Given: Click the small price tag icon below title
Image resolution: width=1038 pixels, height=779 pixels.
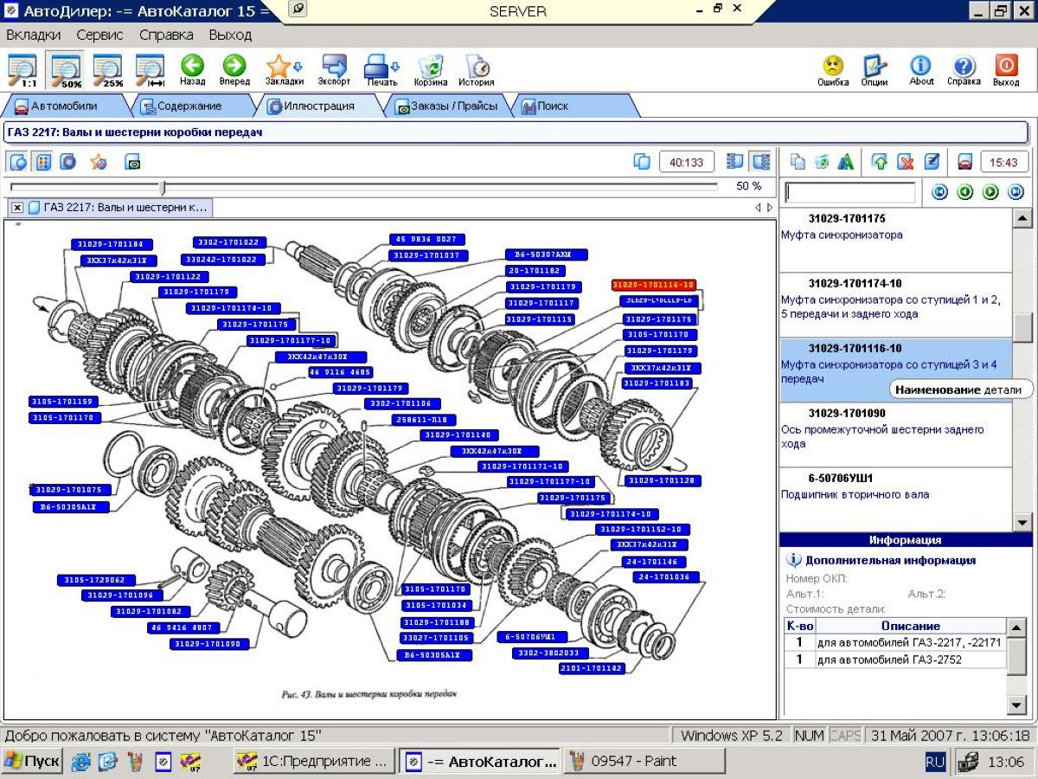Looking at the screenshot, I should (x=132, y=161).
